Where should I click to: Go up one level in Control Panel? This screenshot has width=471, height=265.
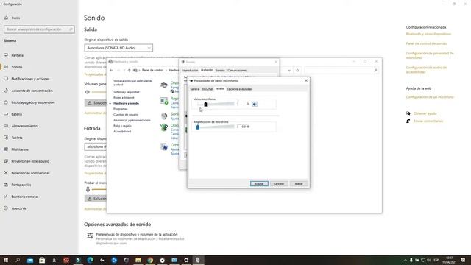pyautogui.click(x=130, y=71)
